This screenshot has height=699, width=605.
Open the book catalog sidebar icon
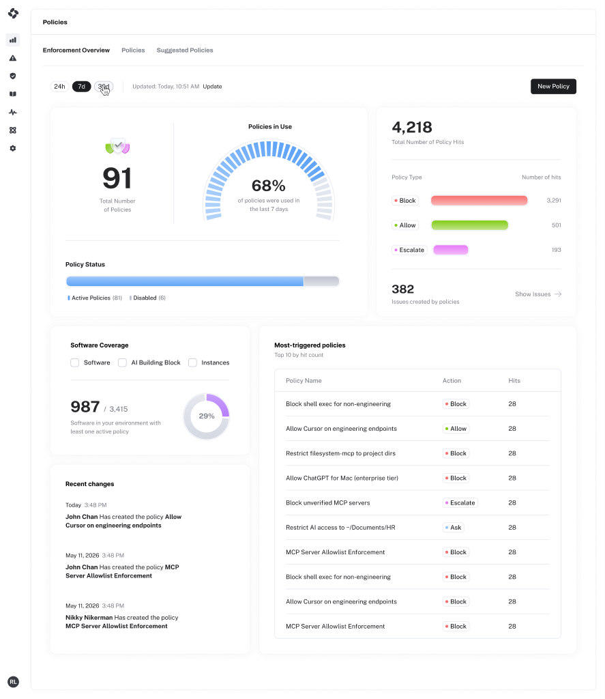tap(13, 94)
